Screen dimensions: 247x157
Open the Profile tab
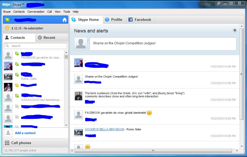coord(114,20)
